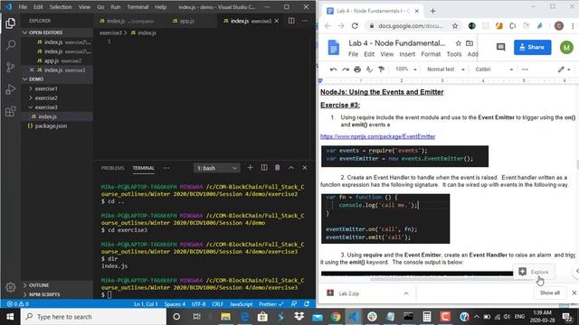Viewport: 579px width, 325px height.
Task: Click the Prettier status bar item
Action: (x=271, y=304)
